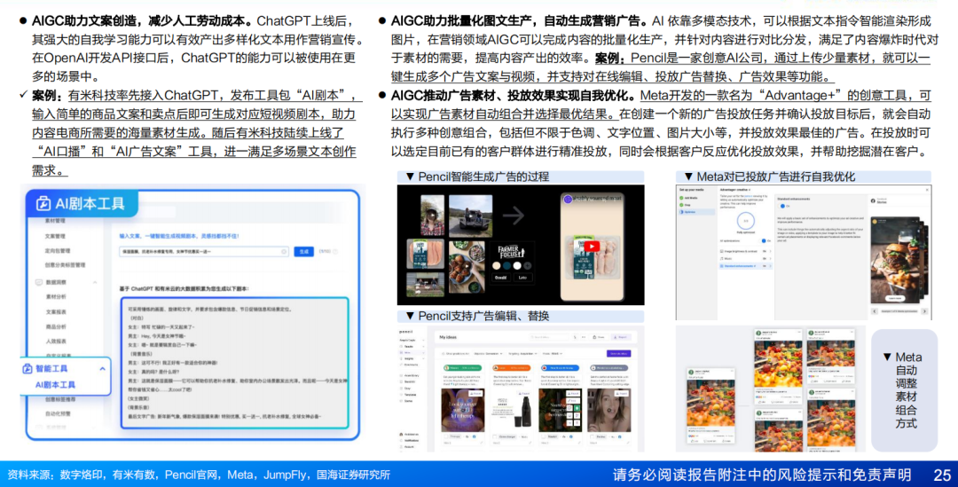Play the red YouTube button on phone preview
958x487 pixels.
tap(592, 247)
